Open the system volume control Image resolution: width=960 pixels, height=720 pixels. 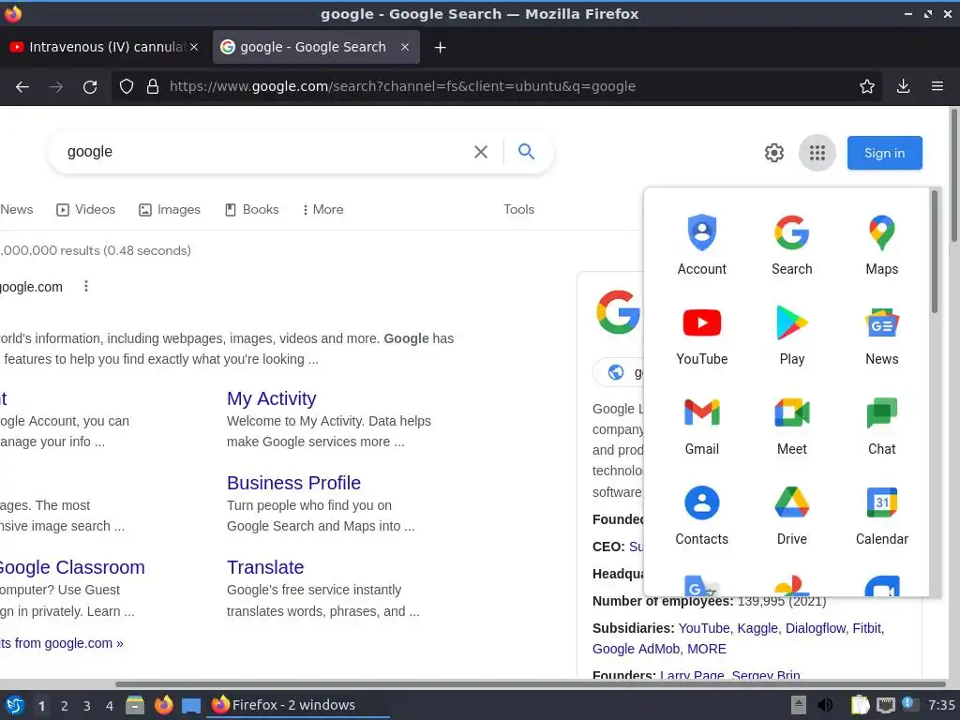(x=825, y=705)
